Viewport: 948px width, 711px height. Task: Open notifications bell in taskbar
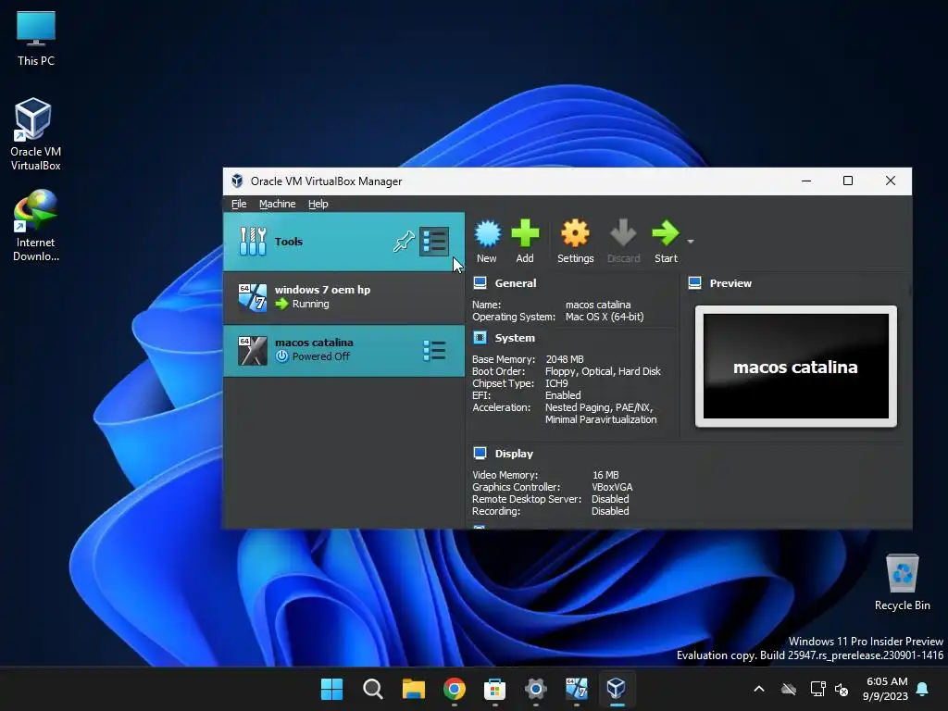923,689
